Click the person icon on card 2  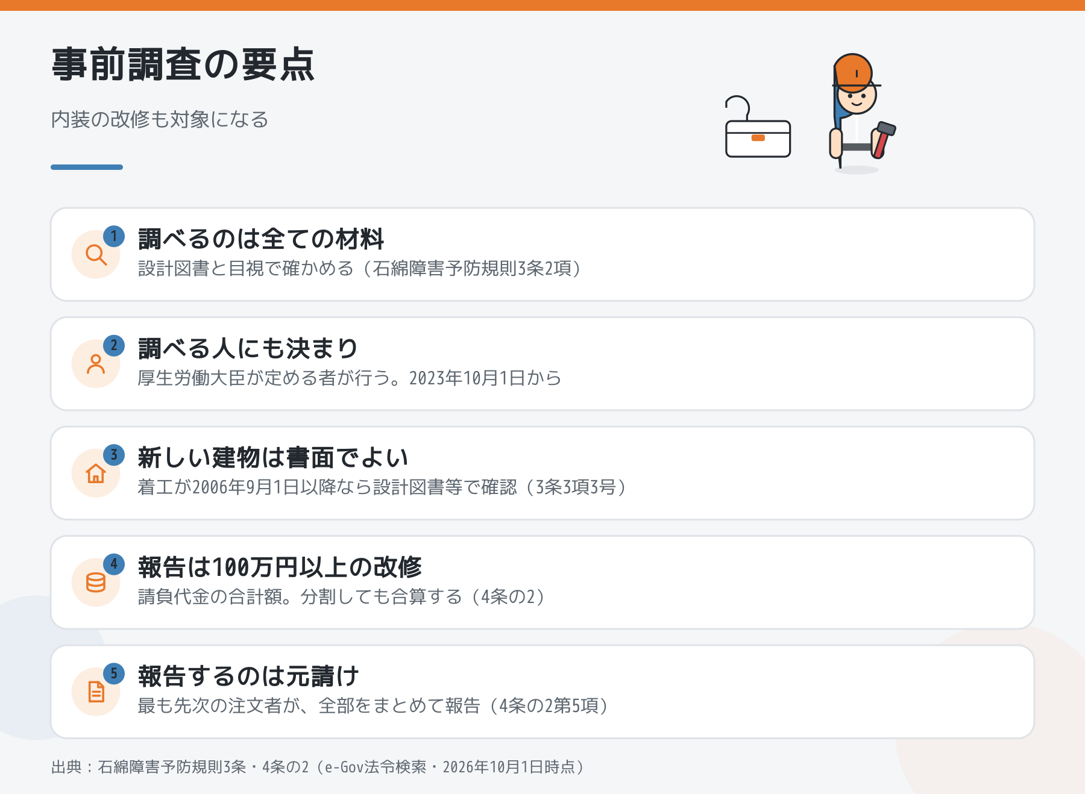[x=96, y=364]
